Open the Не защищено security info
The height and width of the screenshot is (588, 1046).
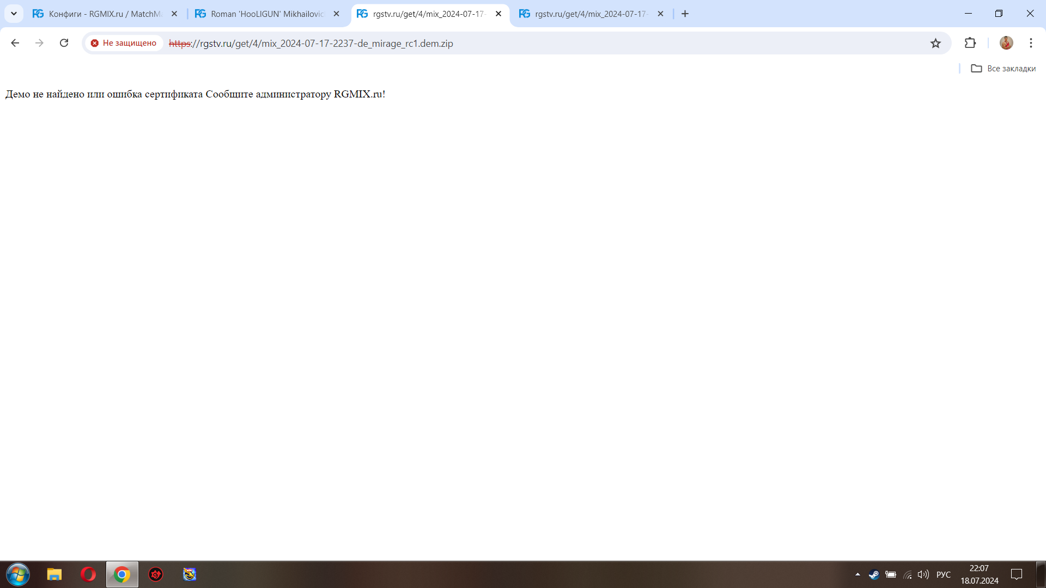tap(124, 43)
